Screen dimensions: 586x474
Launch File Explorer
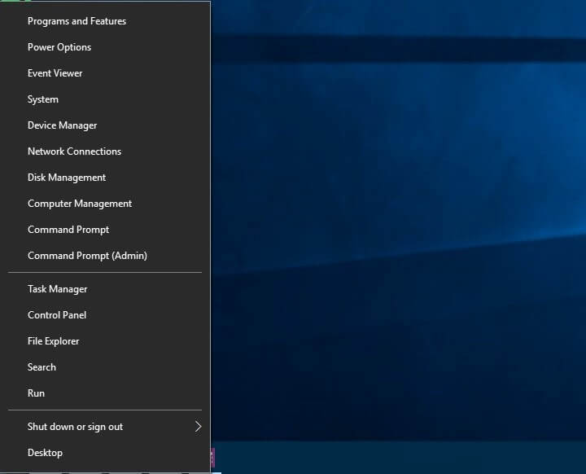(54, 341)
